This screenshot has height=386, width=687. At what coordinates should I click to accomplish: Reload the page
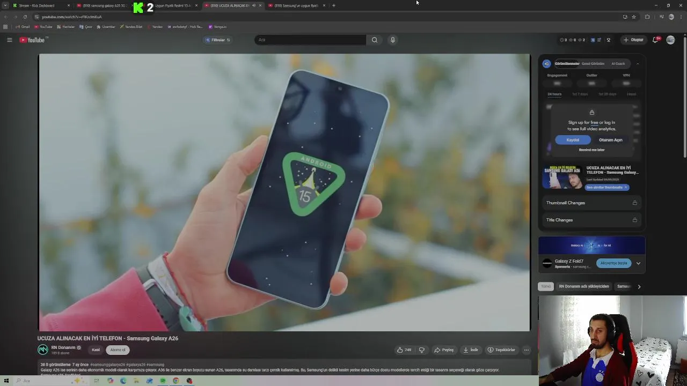(25, 17)
